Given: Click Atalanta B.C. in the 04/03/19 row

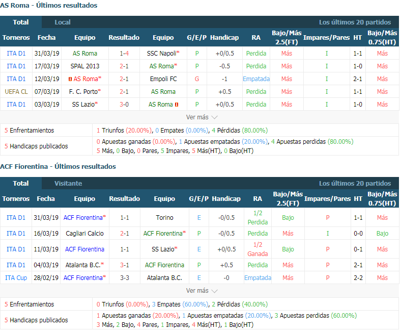Looking at the screenshot, I should (x=83, y=265).
